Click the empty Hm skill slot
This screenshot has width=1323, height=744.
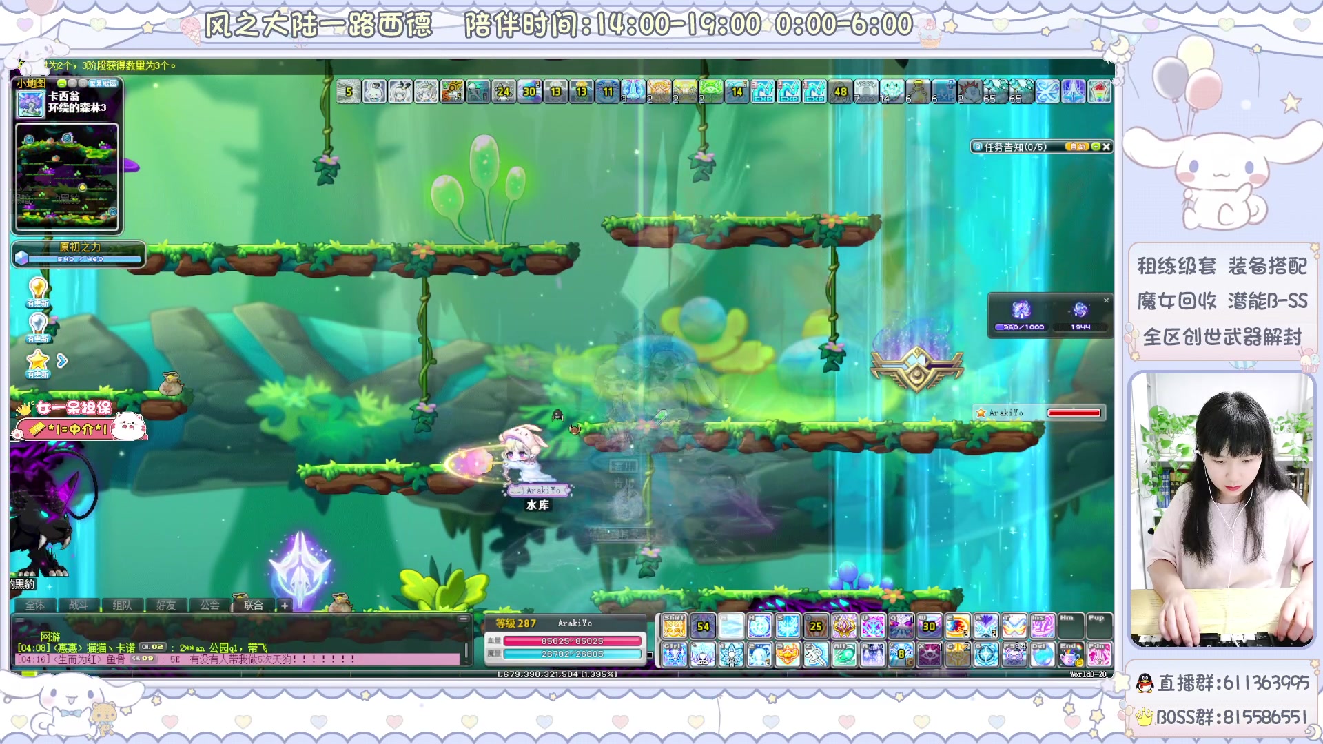pyautogui.click(x=1070, y=626)
